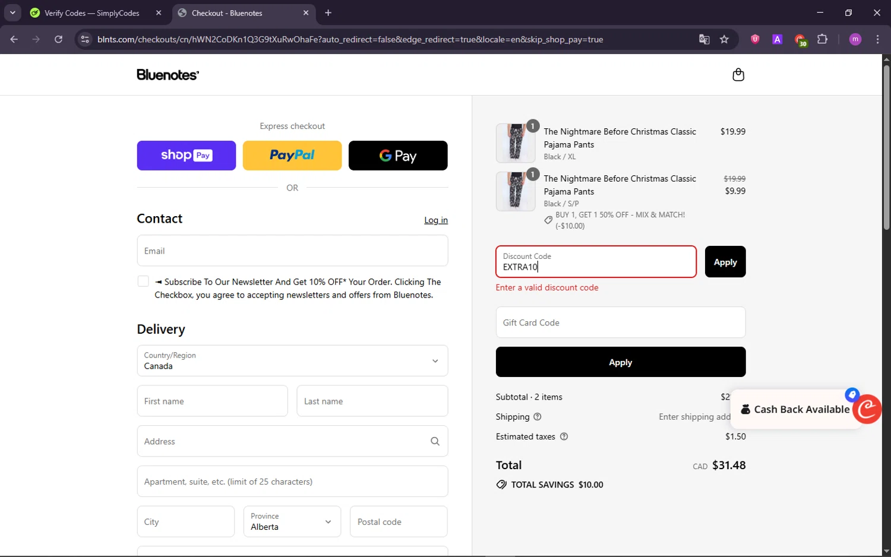Click the estimated taxes help icon
891x557 pixels.
(x=564, y=436)
